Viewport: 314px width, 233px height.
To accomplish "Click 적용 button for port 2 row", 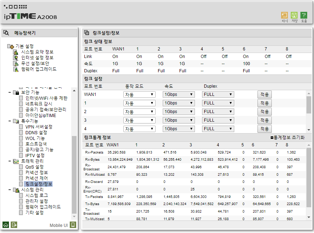I will click(x=265, y=112).
